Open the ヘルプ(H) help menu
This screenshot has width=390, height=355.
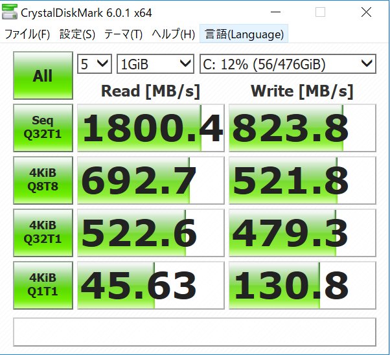[173, 34]
